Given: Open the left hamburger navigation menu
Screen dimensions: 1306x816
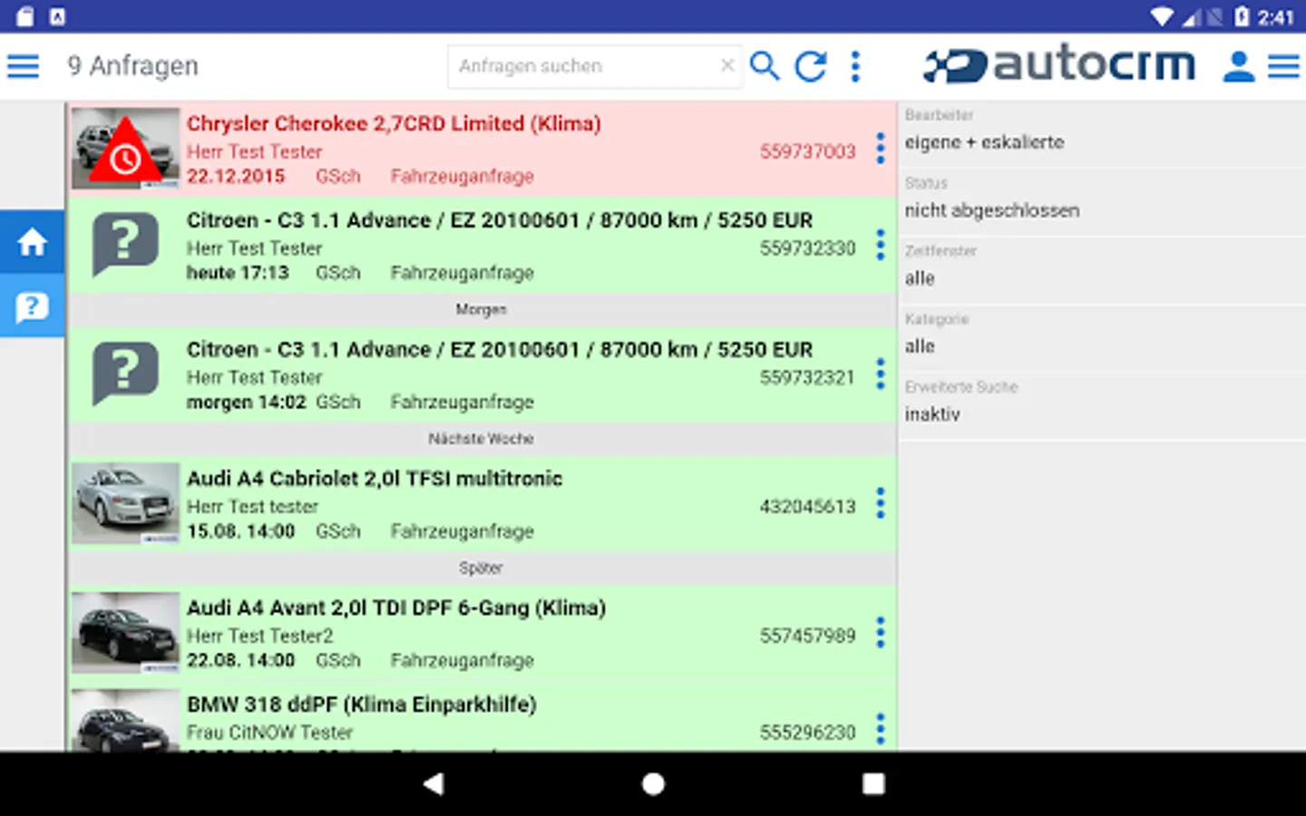Looking at the screenshot, I should (x=23, y=66).
